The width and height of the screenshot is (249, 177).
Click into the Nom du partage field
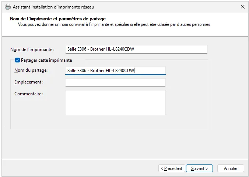point(115,71)
